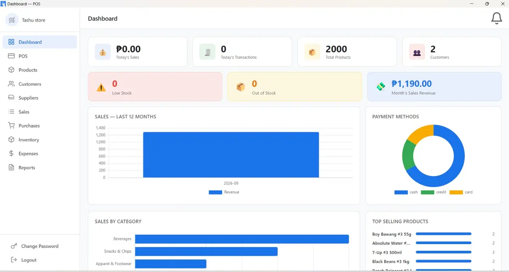The width and height of the screenshot is (509, 272).
Task: Open the Dashboard menu item
Action: (40, 42)
